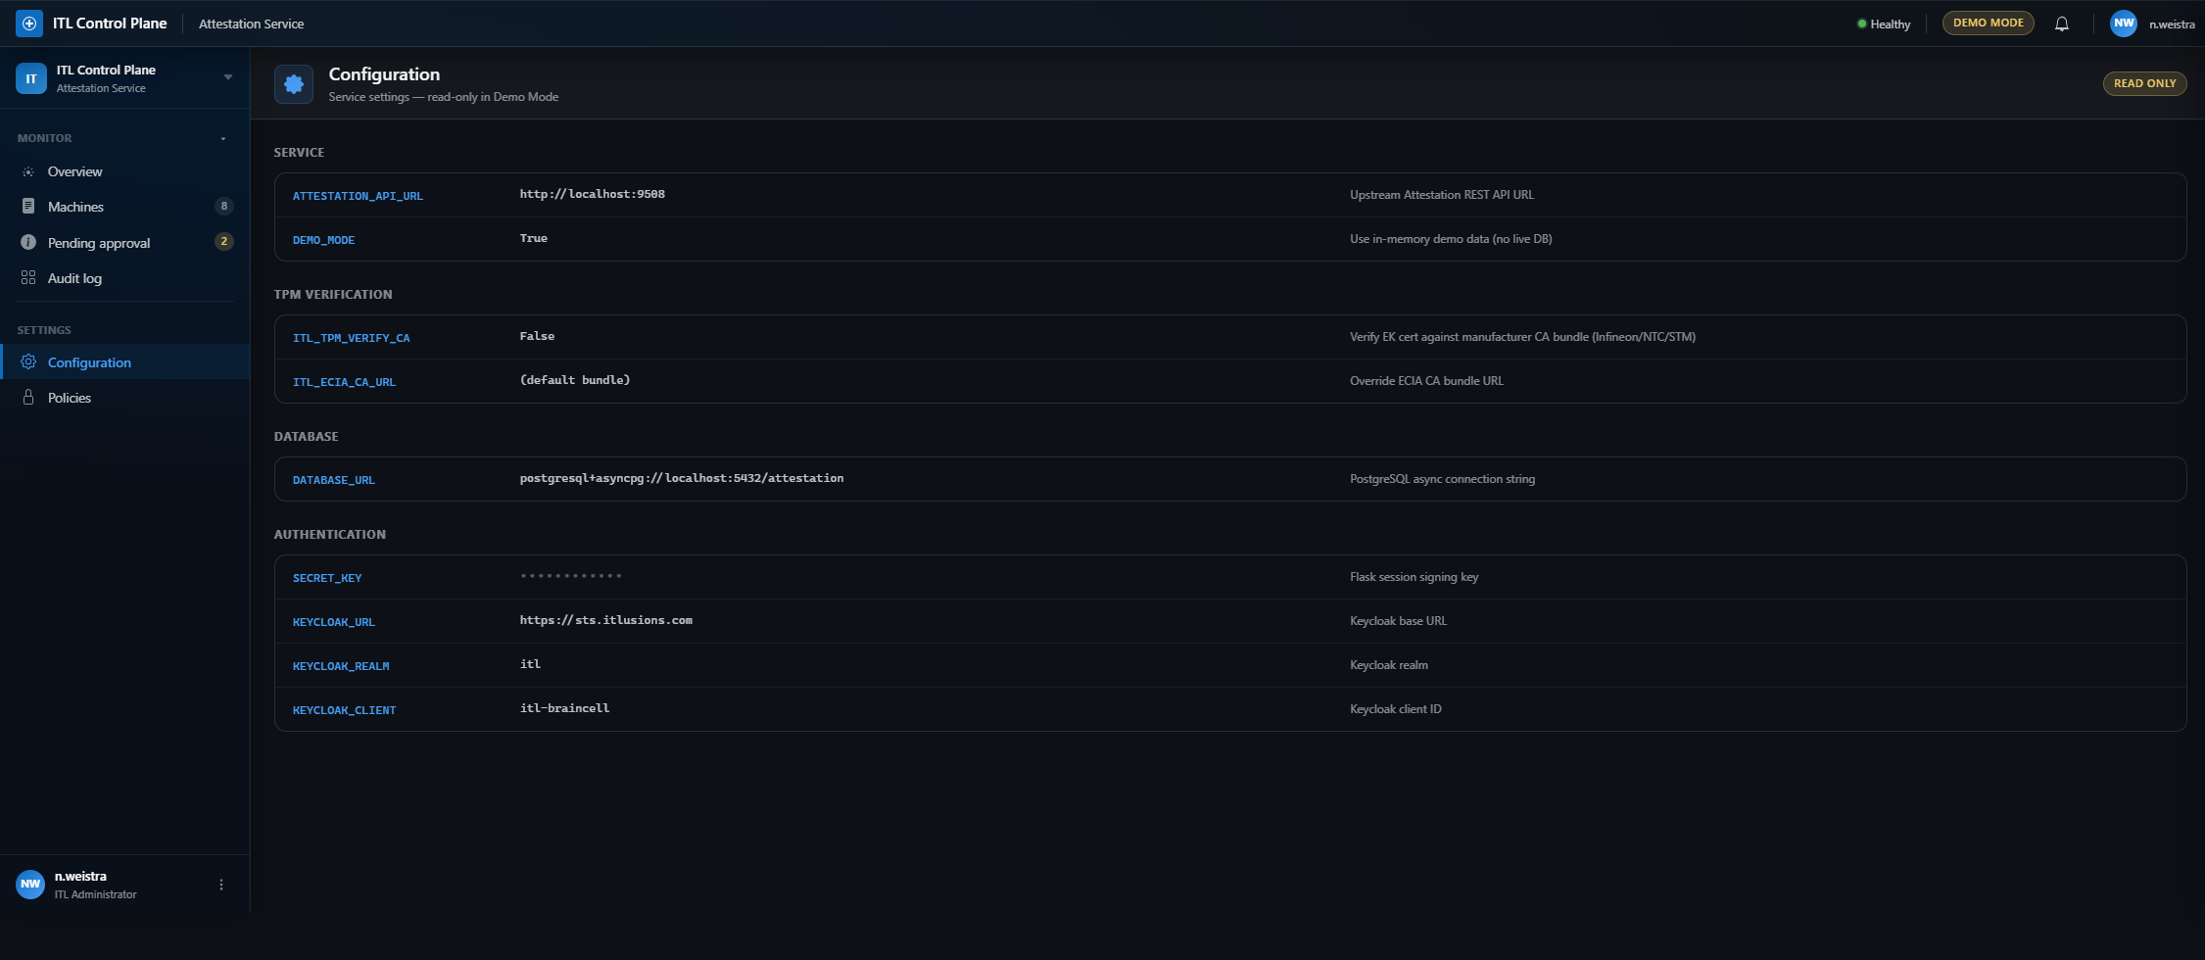The height and width of the screenshot is (960, 2205).
Task: Click the ATTESTATION_API_URL key
Action: coord(358,196)
